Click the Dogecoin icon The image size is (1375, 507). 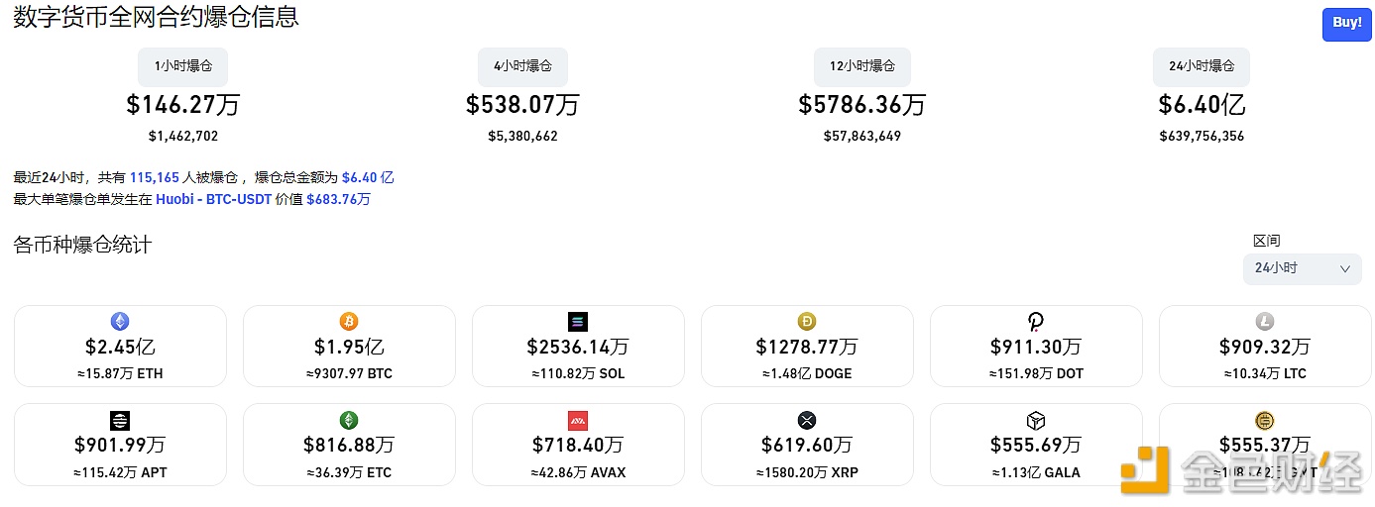(x=807, y=321)
